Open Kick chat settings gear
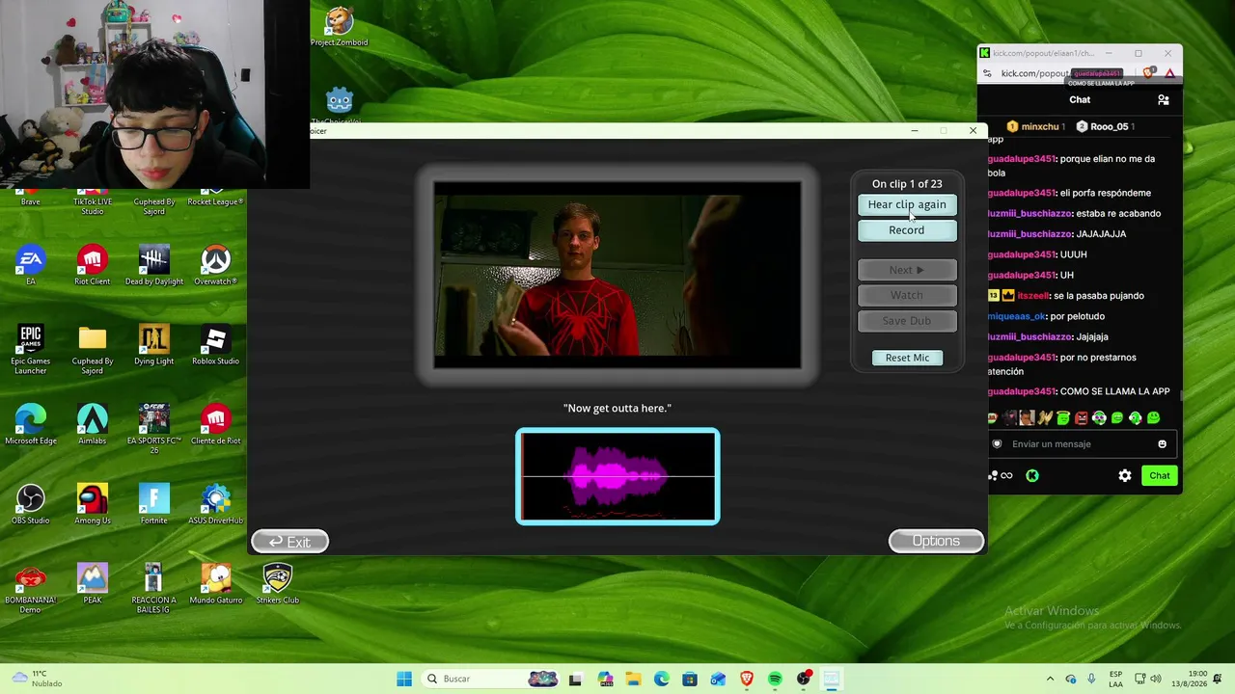Screen dimensions: 1235x694 1125,475
